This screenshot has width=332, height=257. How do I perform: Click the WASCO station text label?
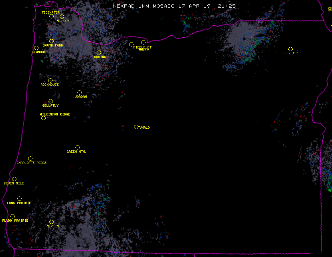(144, 50)
